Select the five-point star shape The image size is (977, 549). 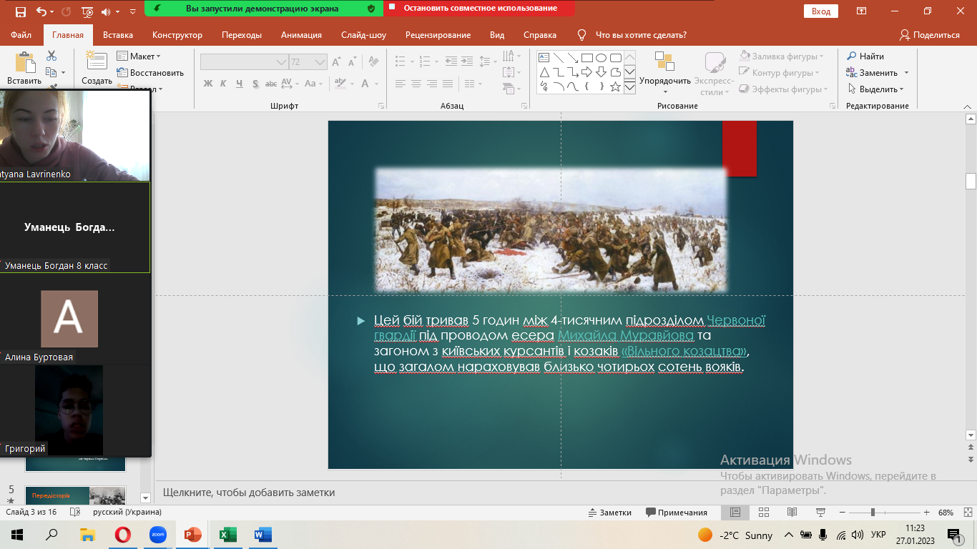615,86
